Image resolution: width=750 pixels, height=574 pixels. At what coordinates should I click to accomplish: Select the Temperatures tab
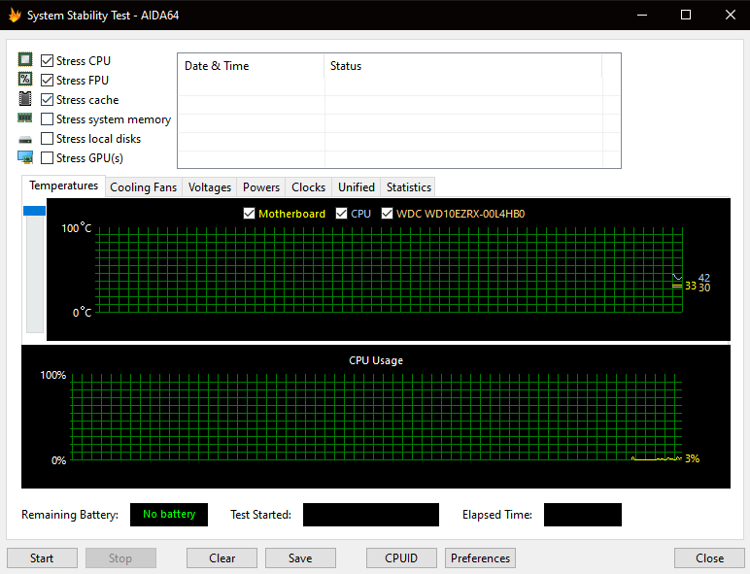coord(63,186)
